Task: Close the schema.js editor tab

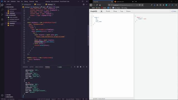Action: [54, 4]
